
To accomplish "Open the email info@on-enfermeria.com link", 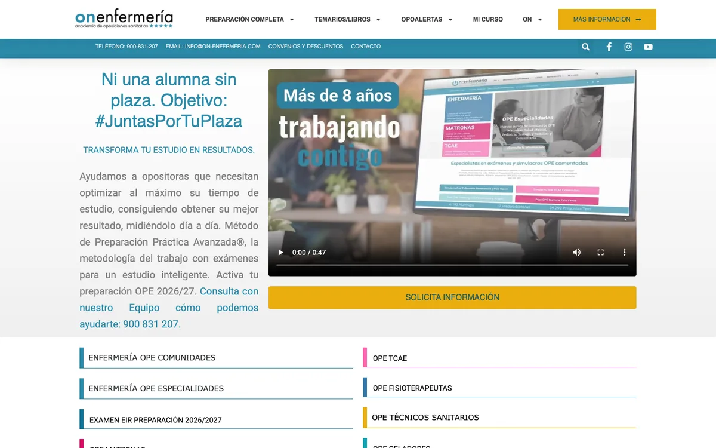I will [x=213, y=47].
